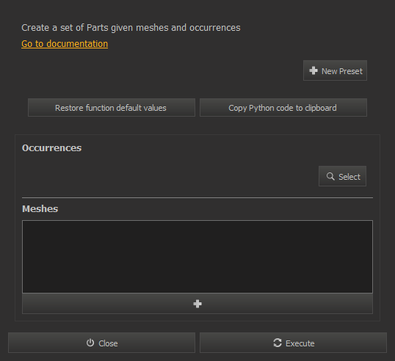Click the power icon on Close
The image size is (395, 361).
(x=90, y=343)
